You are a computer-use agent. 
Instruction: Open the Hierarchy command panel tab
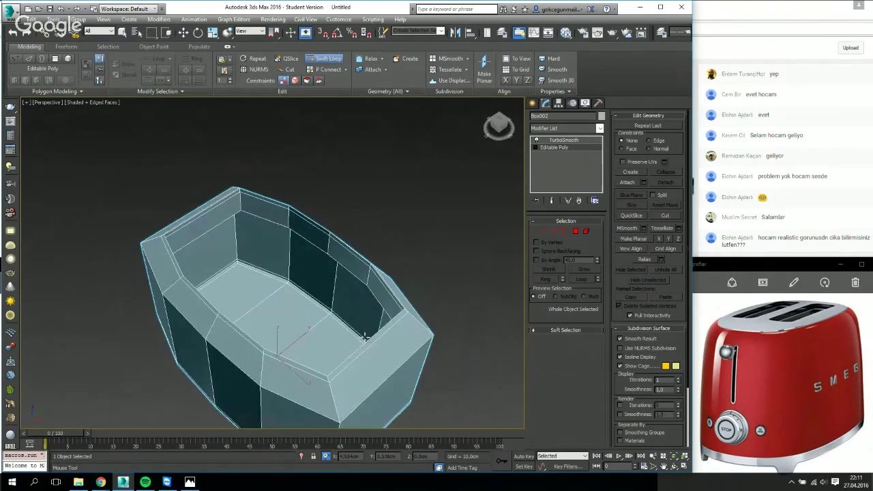coord(559,103)
